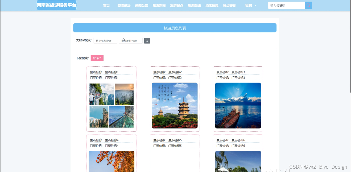
Task: Click the 景点名称2 name text
Action: 175,72
